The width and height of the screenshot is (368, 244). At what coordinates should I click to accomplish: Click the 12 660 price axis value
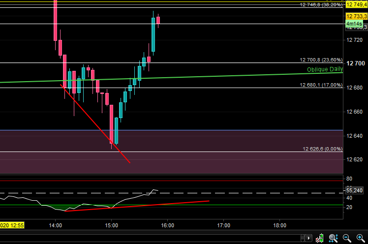[x=354, y=112]
